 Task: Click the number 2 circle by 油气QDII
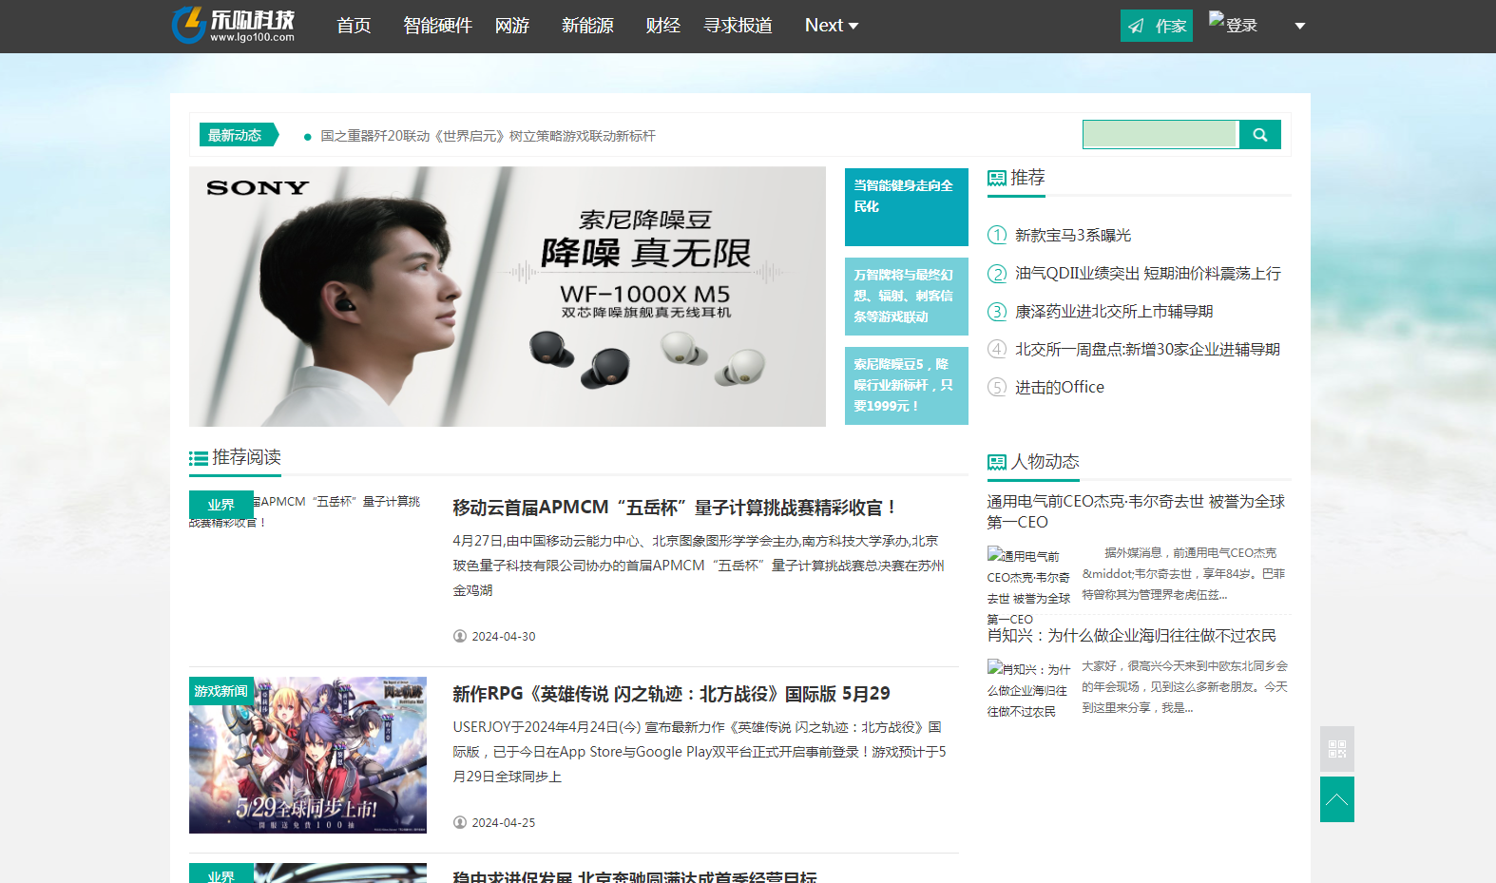click(997, 273)
